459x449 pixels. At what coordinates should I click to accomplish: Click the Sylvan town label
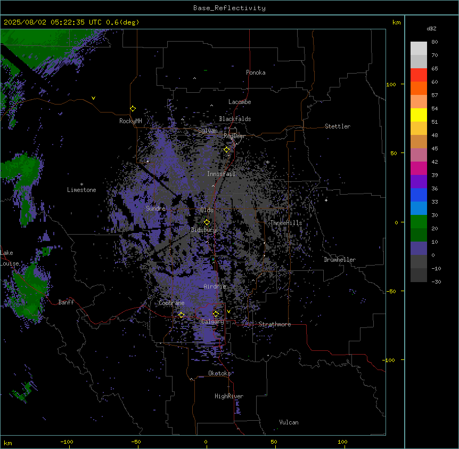point(208,131)
